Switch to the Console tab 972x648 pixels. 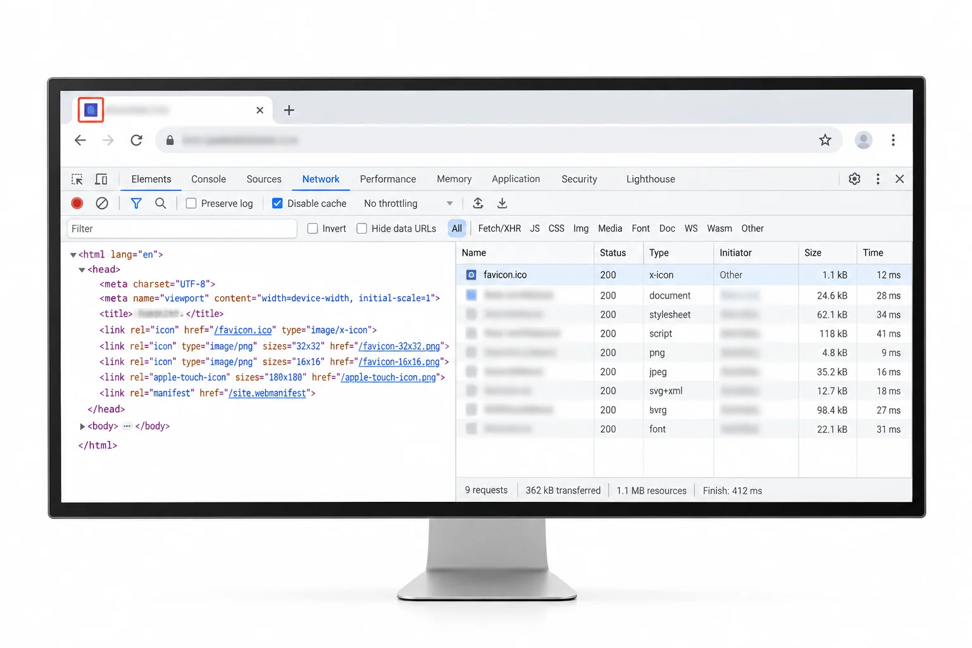click(208, 179)
